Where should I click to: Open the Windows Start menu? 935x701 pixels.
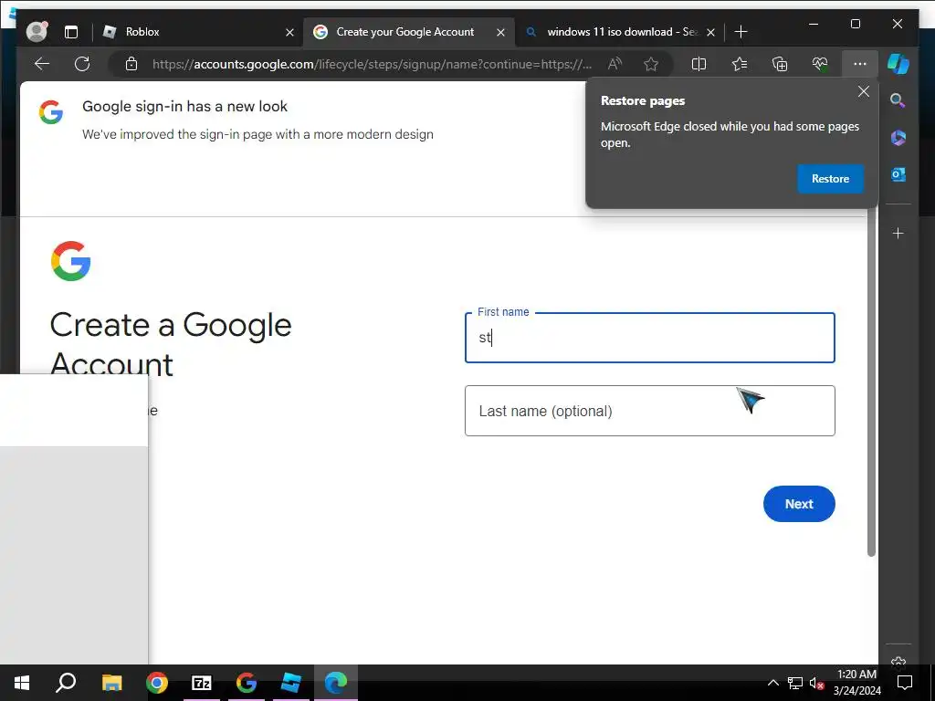point(22,683)
